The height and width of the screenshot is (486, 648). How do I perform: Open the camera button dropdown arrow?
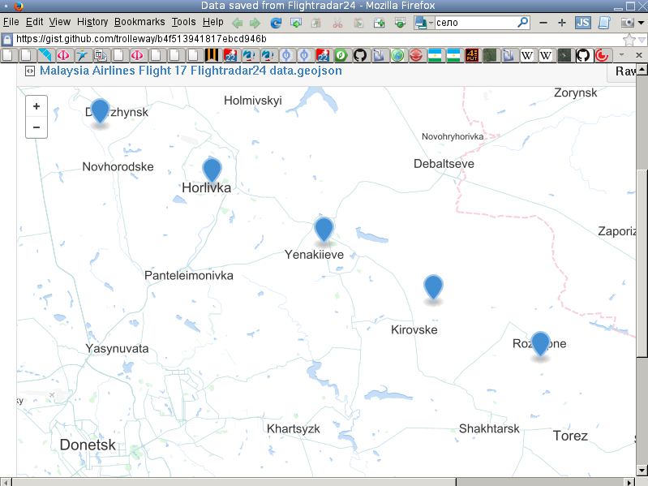(641, 23)
